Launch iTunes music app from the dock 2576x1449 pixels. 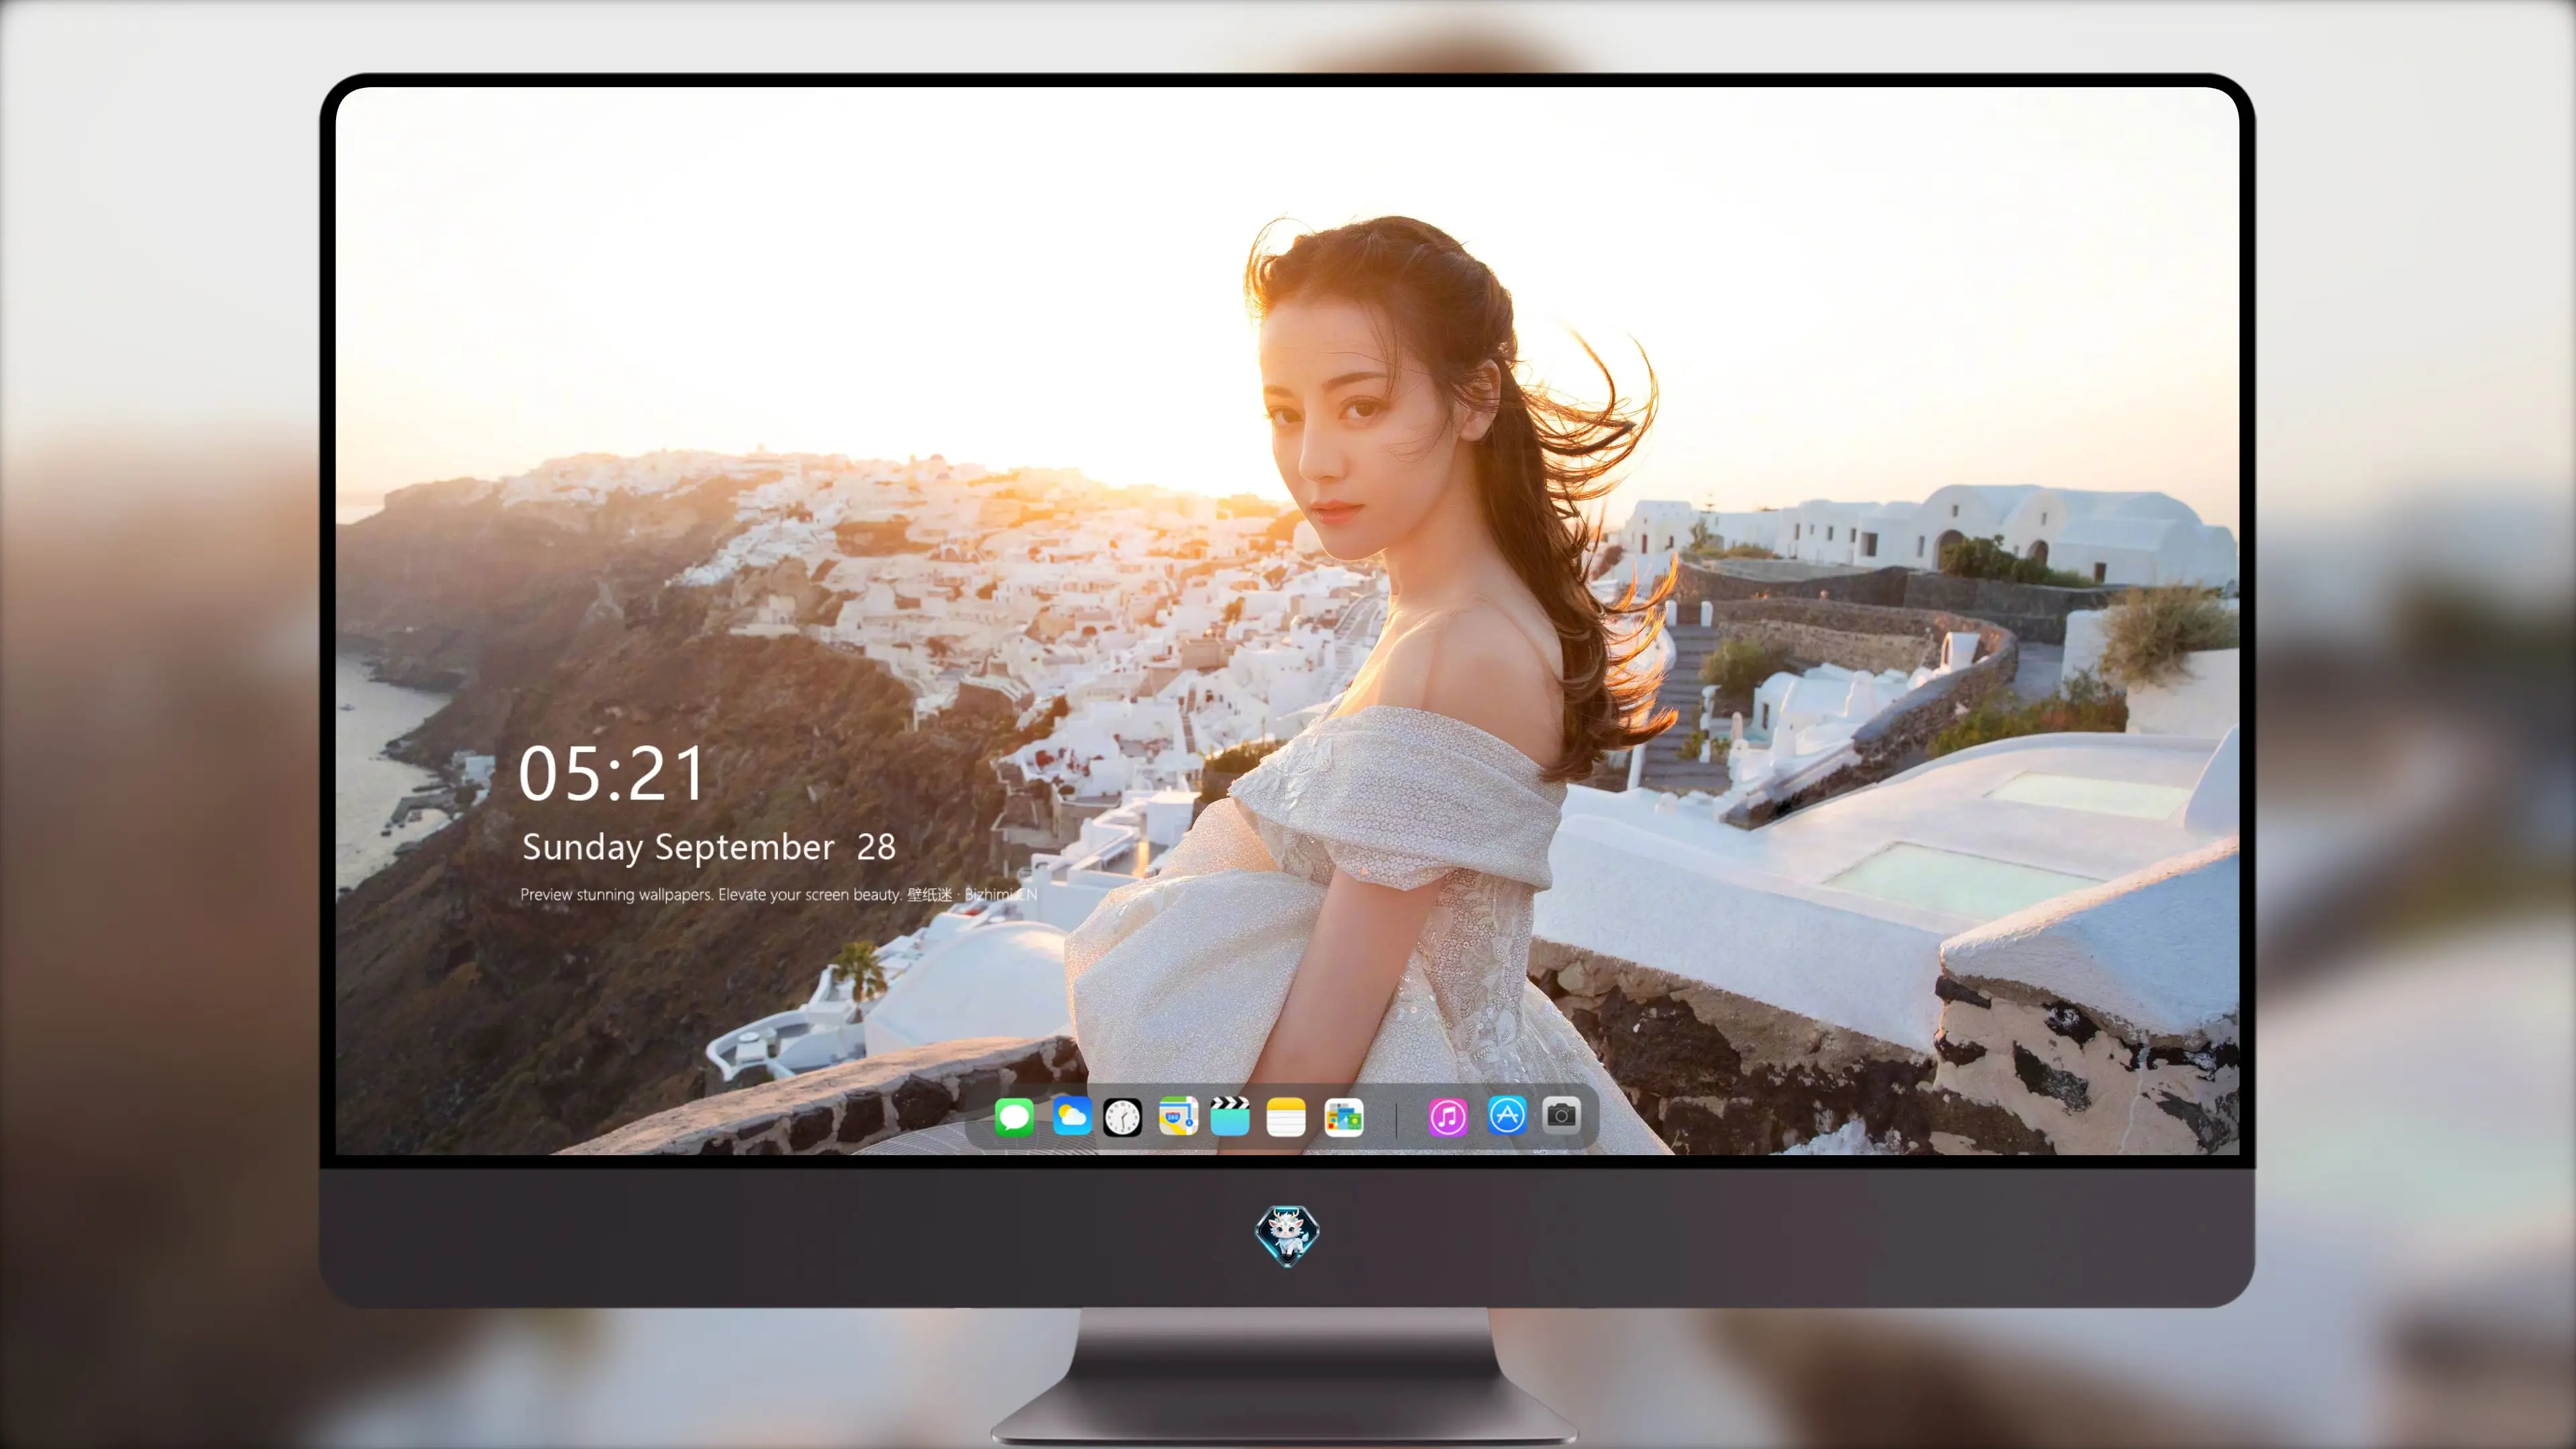pos(1447,1117)
